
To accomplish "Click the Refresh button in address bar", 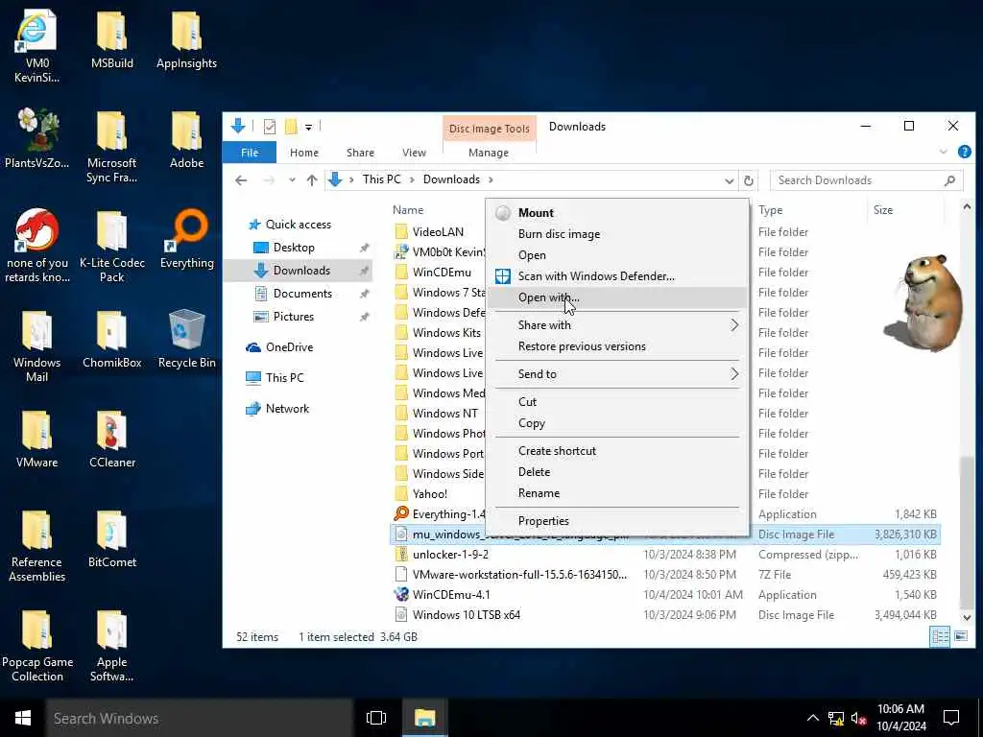I will point(748,180).
